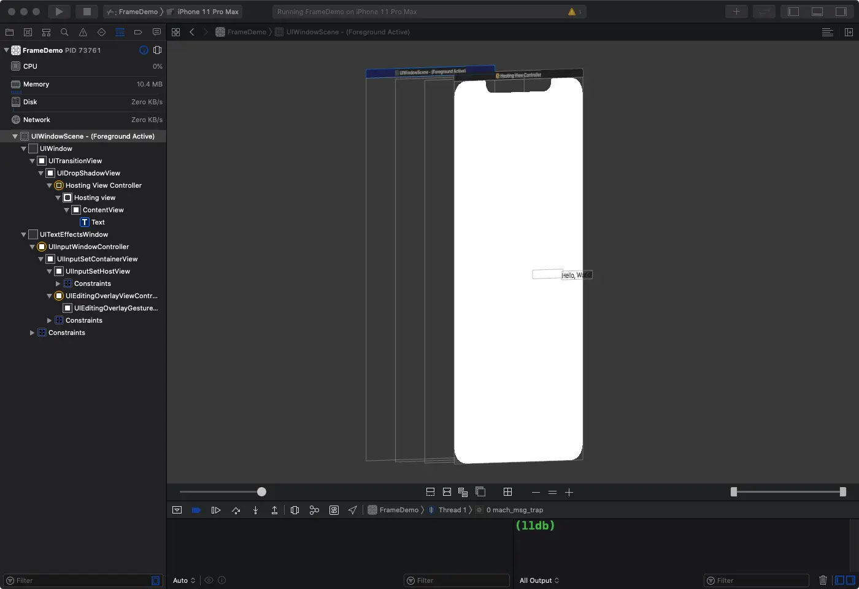Switch to the Issue navigator tab

pos(83,32)
